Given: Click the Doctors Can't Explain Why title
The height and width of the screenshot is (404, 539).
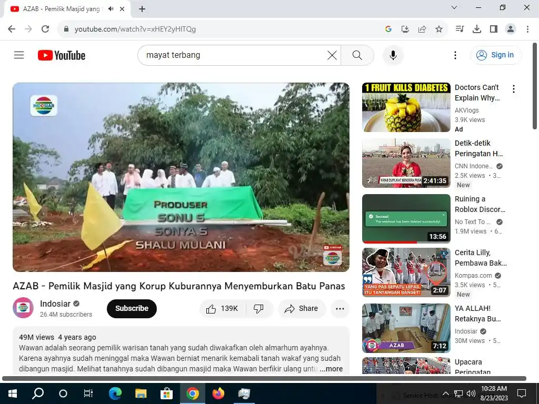Looking at the screenshot, I should pyautogui.click(x=477, y=93).
